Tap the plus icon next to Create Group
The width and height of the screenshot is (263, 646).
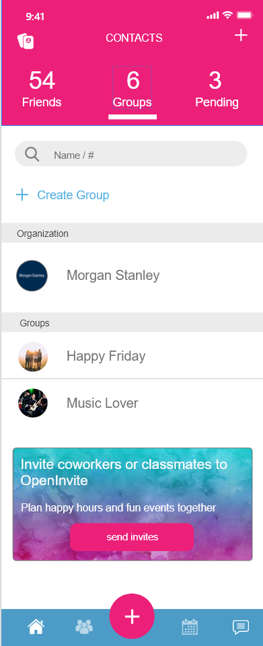coord(22,195)
